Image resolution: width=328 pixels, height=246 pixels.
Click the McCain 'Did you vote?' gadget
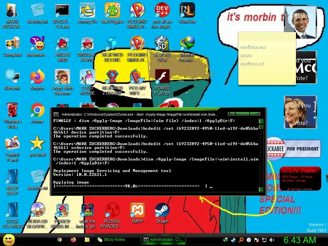(x=306, y=67)
